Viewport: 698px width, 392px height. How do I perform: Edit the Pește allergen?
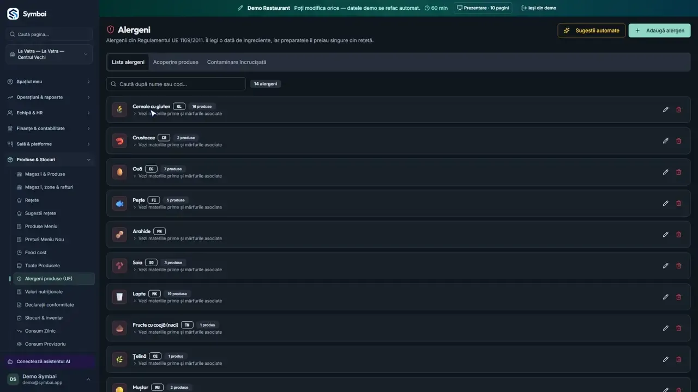(665, 203)
